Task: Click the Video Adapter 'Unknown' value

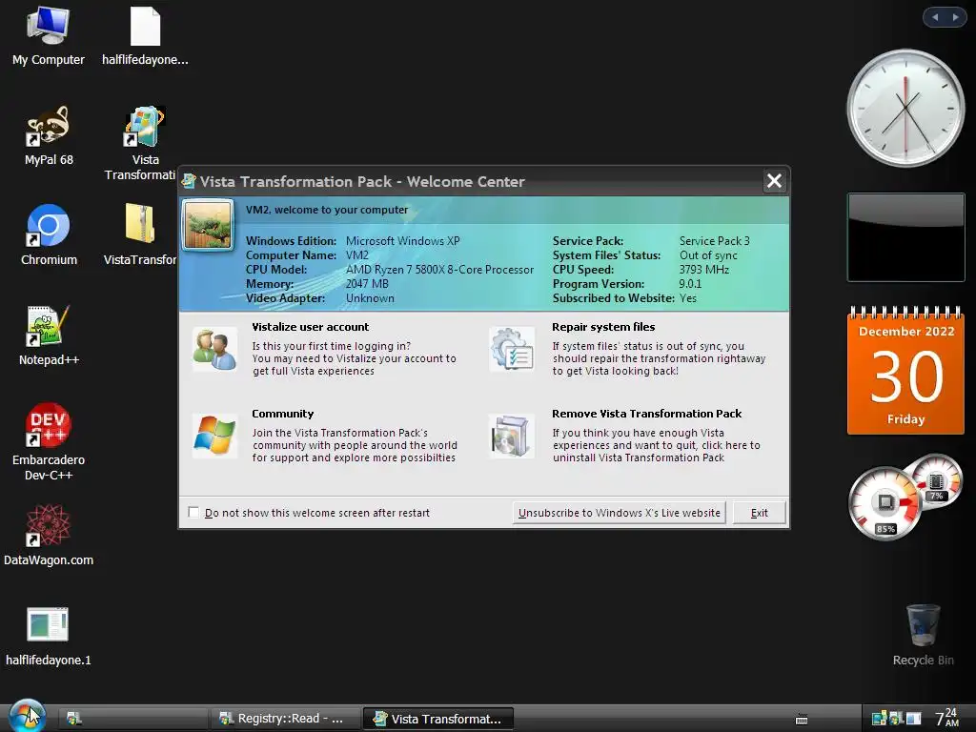Action: pyautogui.click(x=370, y=298)
